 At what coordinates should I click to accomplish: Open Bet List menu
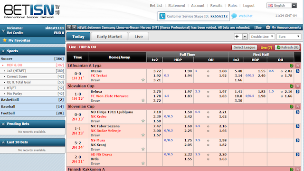pos(156,6)
